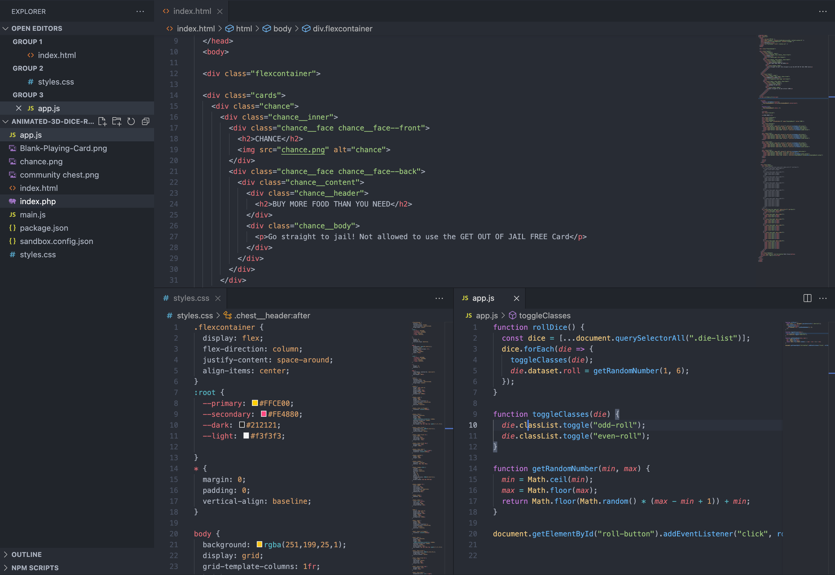Switch to the index.html editor tab
The height and width of the screenshot is (575, 835).
[192, 11]
